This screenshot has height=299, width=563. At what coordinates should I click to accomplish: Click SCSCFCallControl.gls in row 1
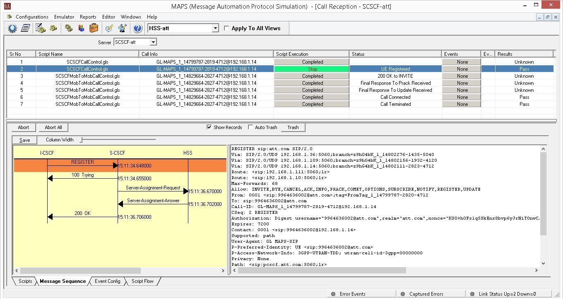coord(87,62)
